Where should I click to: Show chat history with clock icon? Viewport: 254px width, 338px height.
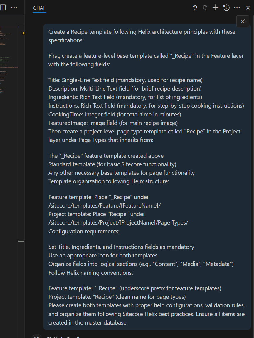click(x=226, y=8)
